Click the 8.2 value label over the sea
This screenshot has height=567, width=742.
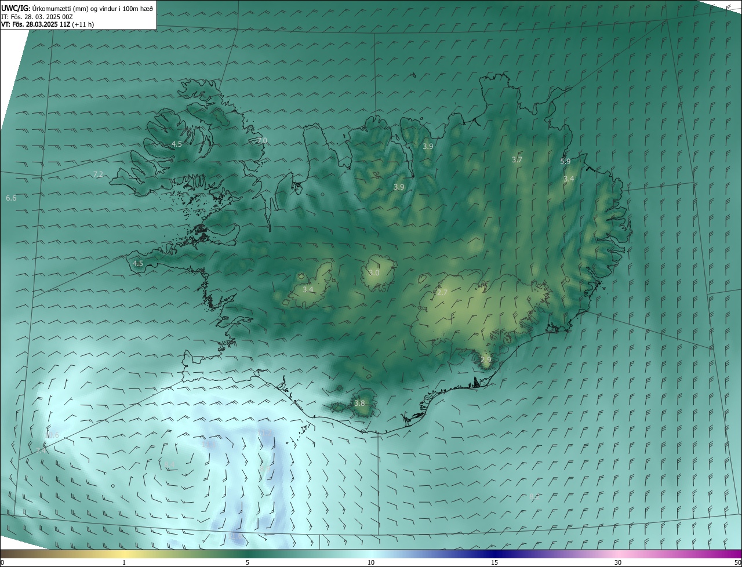534,497
